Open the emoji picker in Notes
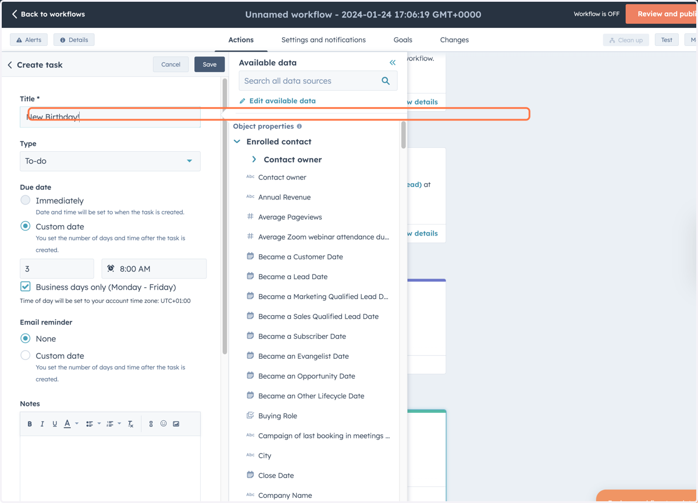 point(163,423)
